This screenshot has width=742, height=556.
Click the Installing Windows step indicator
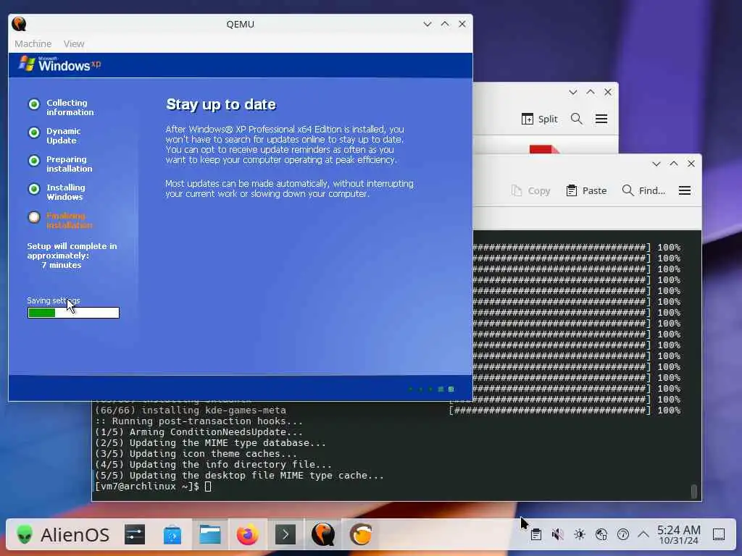[x=34, y=189]
